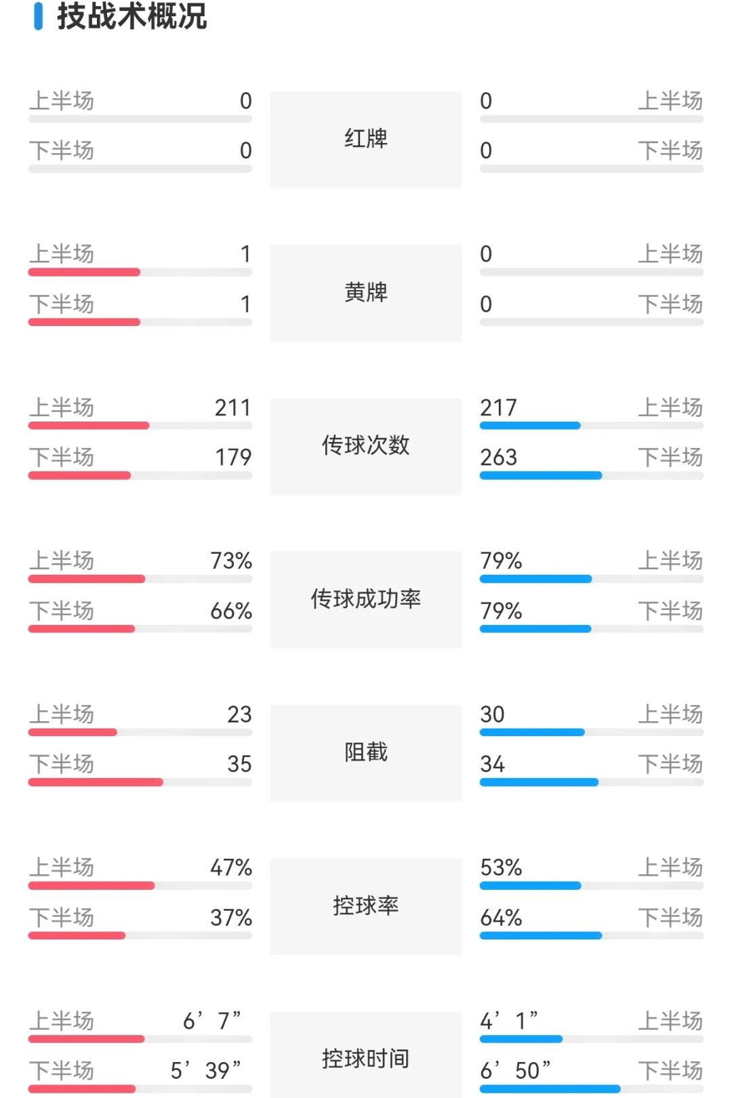732x1098 pixels.
Task: Click the right team's 217 pass count
Action: [x=498, y=408]
